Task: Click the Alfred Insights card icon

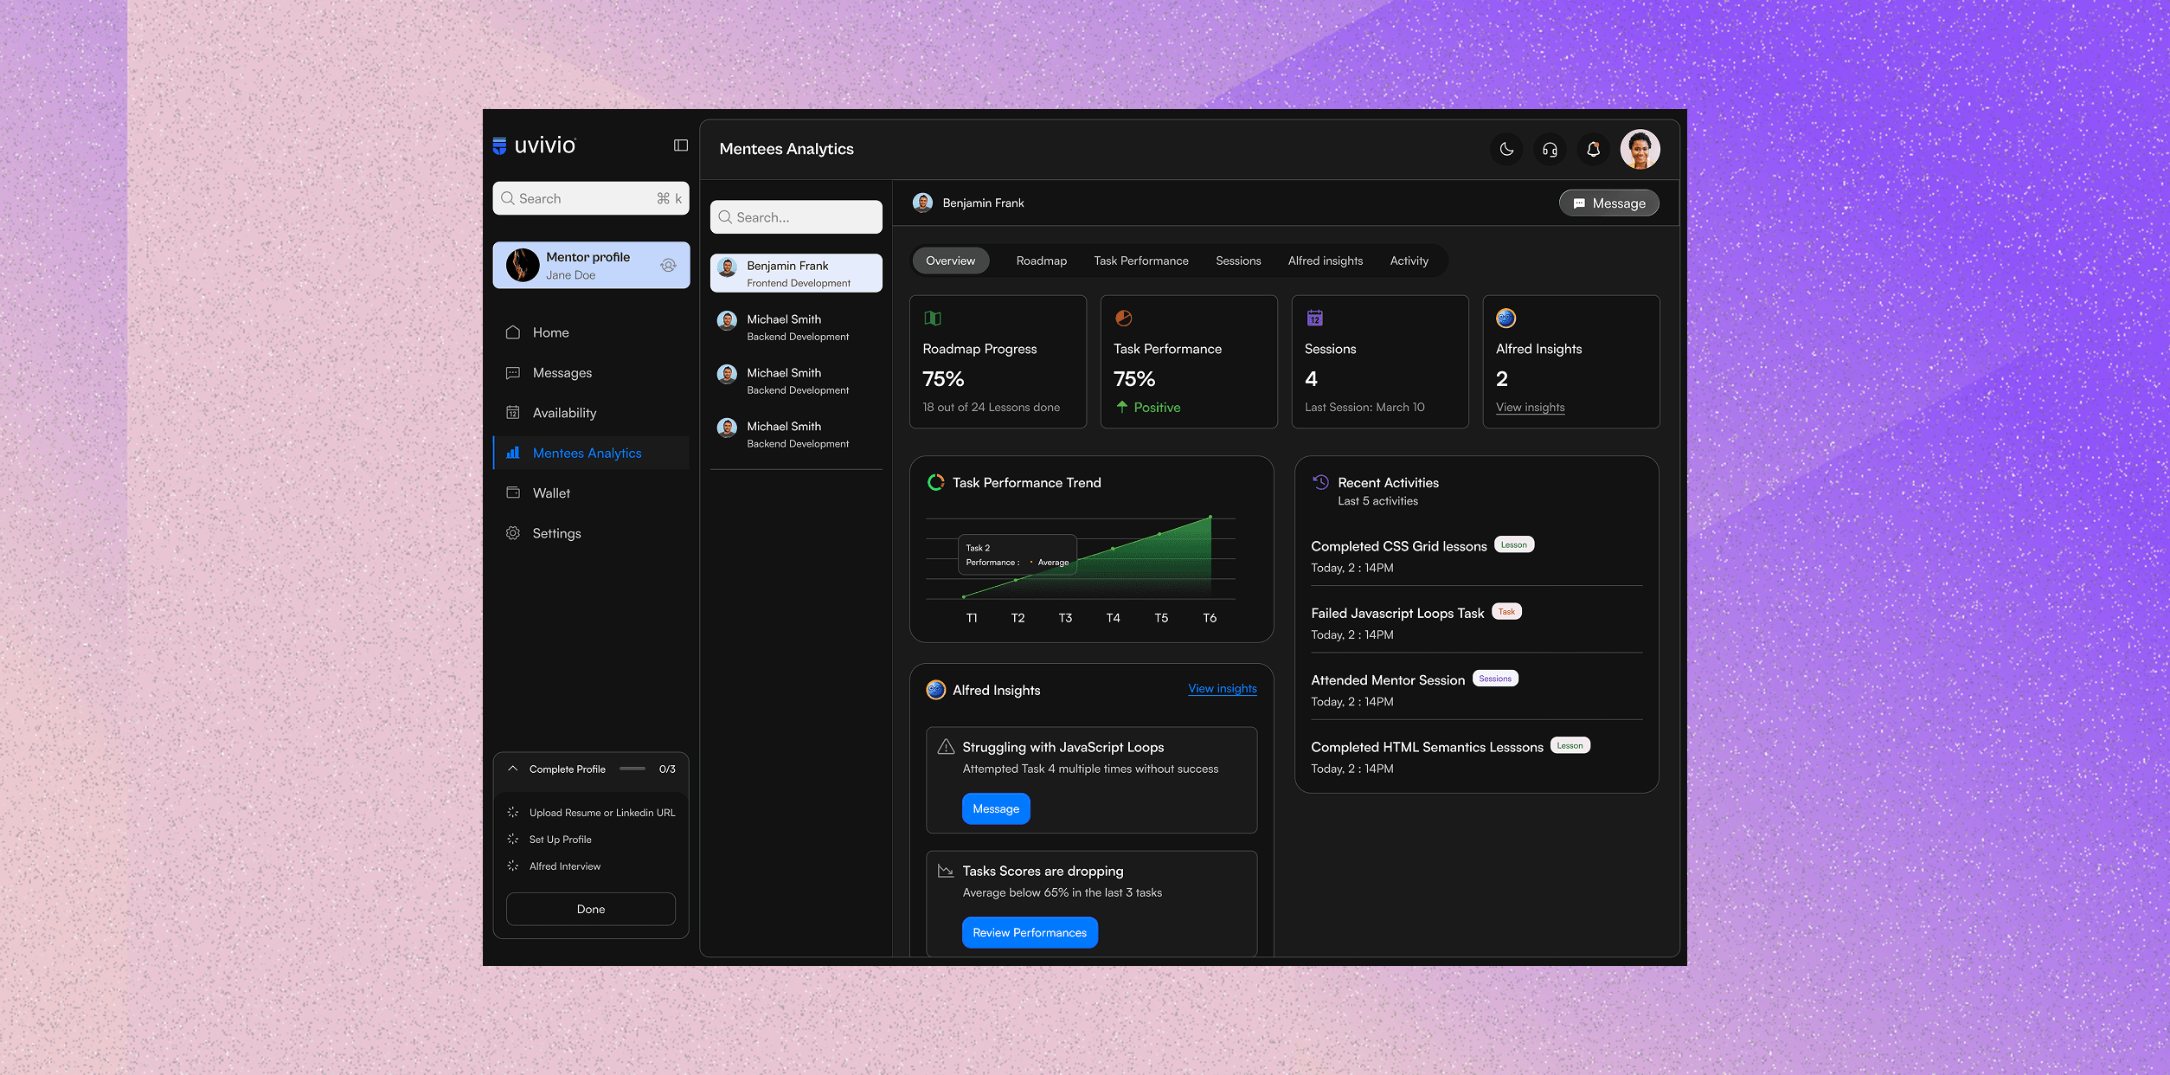Action: (x=1506, y=319)
